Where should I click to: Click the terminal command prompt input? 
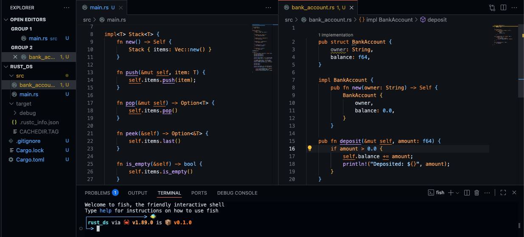tap(98, 229)
